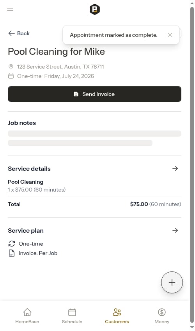This screenshot has width=195, height=331.
Task: Tap the floating plus add button
Action: 172,282
